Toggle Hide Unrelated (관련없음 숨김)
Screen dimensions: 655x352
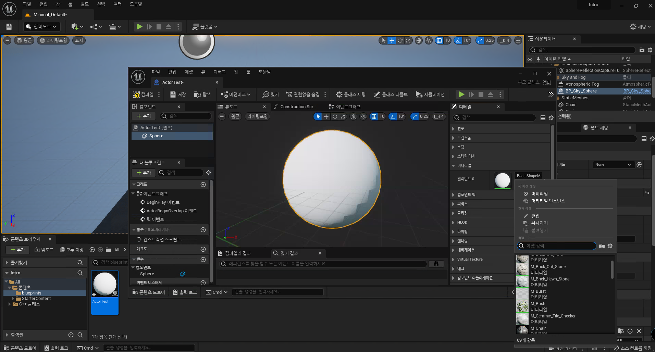tap(303, 95)
